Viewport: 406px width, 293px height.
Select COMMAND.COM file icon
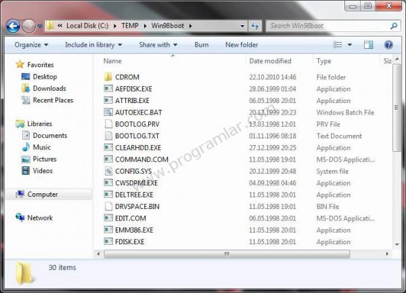pos(108,159)
